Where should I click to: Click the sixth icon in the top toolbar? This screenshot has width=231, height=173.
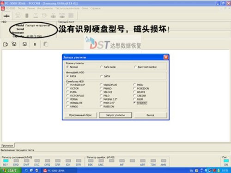tap(53, 16)
